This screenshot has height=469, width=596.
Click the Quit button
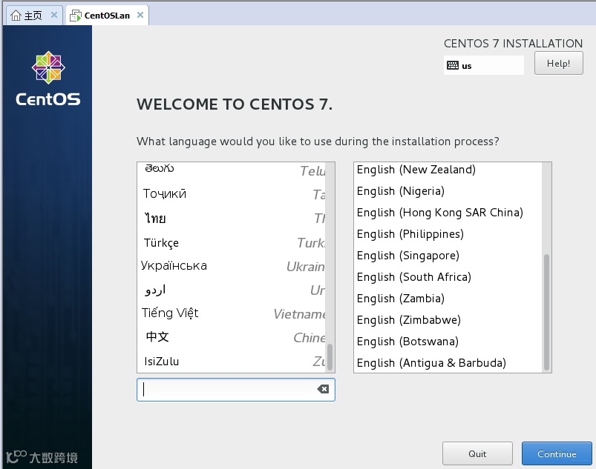coord(477,453)
